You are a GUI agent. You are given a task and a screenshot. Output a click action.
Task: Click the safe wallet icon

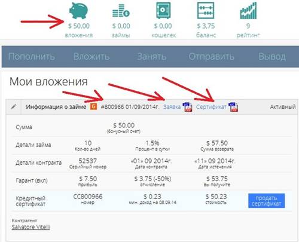point(163,10)
